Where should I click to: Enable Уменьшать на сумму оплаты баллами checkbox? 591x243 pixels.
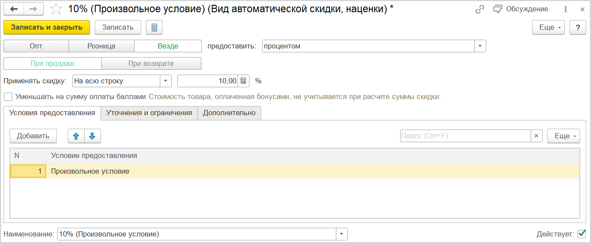[8, 96]
